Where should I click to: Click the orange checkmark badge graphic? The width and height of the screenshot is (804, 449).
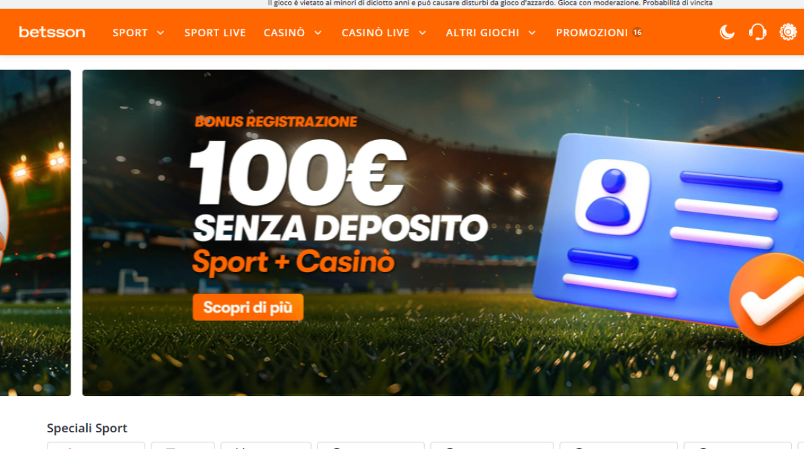766,300
